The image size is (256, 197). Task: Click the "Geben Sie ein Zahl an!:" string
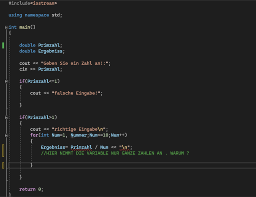tap(75, 63)
